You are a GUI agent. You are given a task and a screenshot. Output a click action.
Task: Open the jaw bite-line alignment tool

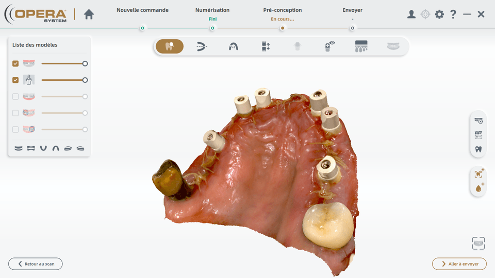point(202,46)
